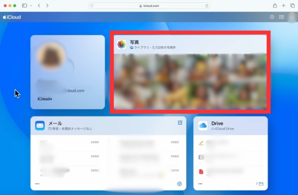Open the iCloud Drive cloud icon

point(203,126)
